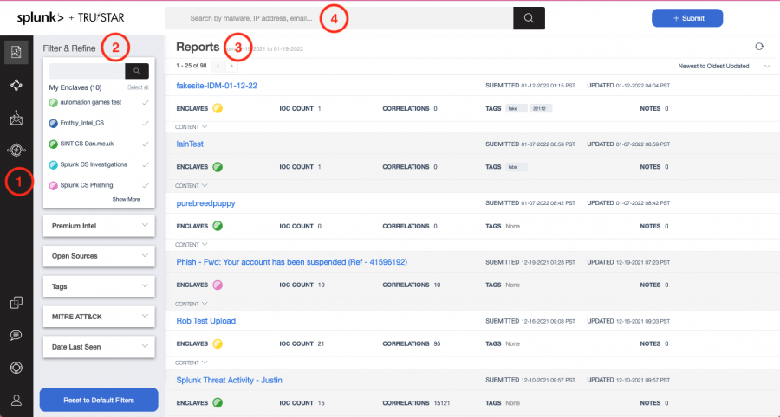Click yellow enclave icon of fakesite-IDM-01-12-22

pyautogui.click(x=218, y=108)
